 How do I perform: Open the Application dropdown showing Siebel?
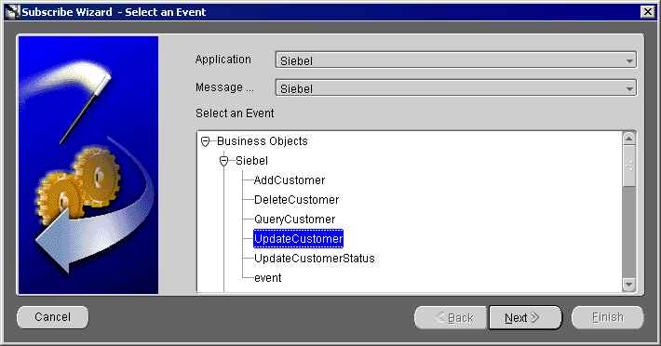455,60
